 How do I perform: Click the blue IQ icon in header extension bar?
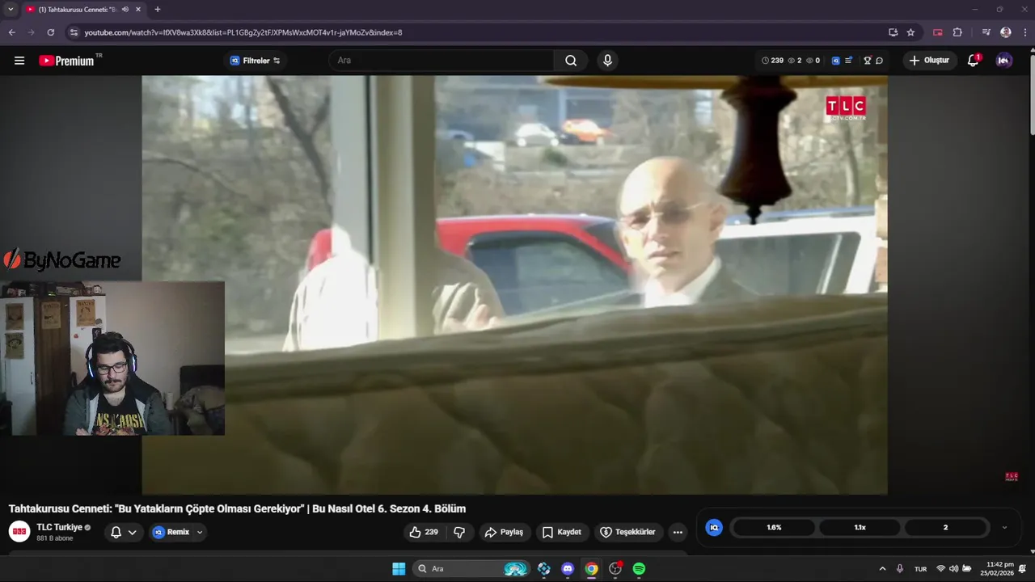[x=836, y=61]
